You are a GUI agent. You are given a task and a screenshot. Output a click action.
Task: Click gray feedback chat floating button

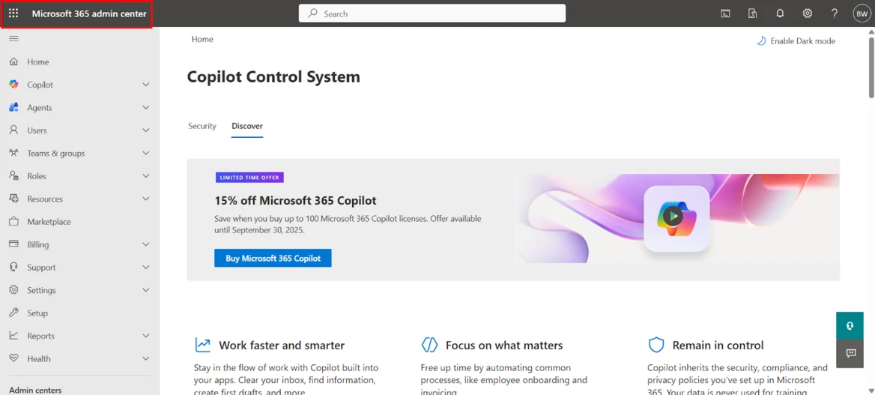click(x=850, y=353)
